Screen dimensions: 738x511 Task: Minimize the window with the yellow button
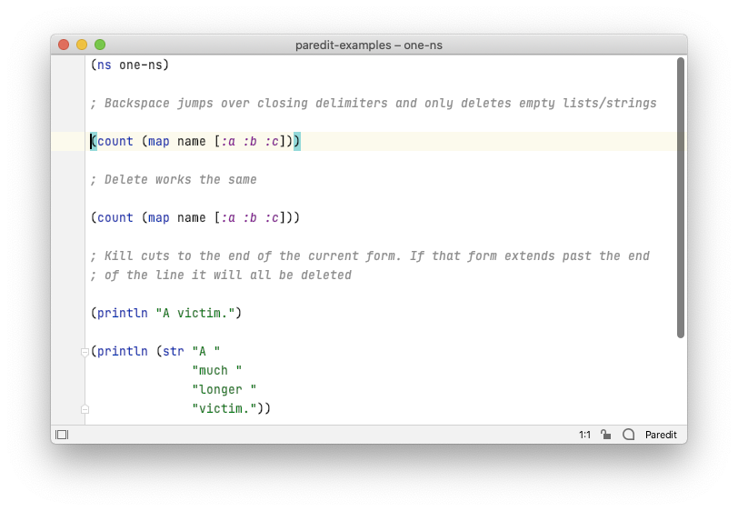point(82,45)
